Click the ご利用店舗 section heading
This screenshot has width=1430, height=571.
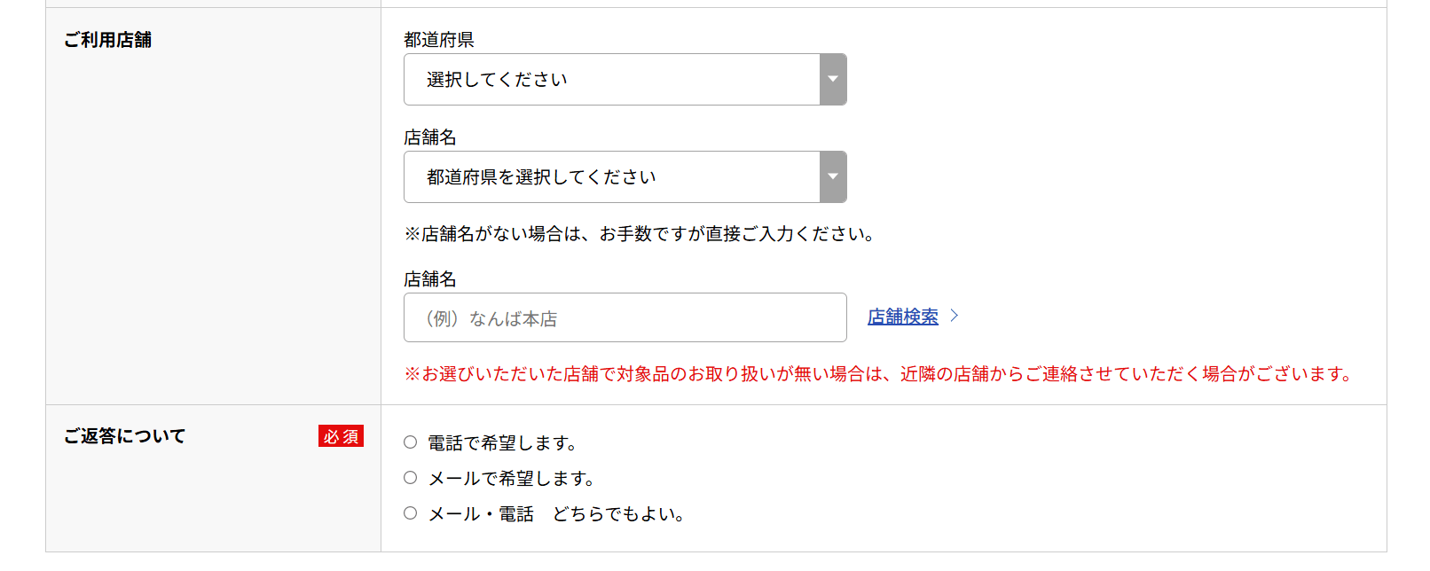(107, 40)
